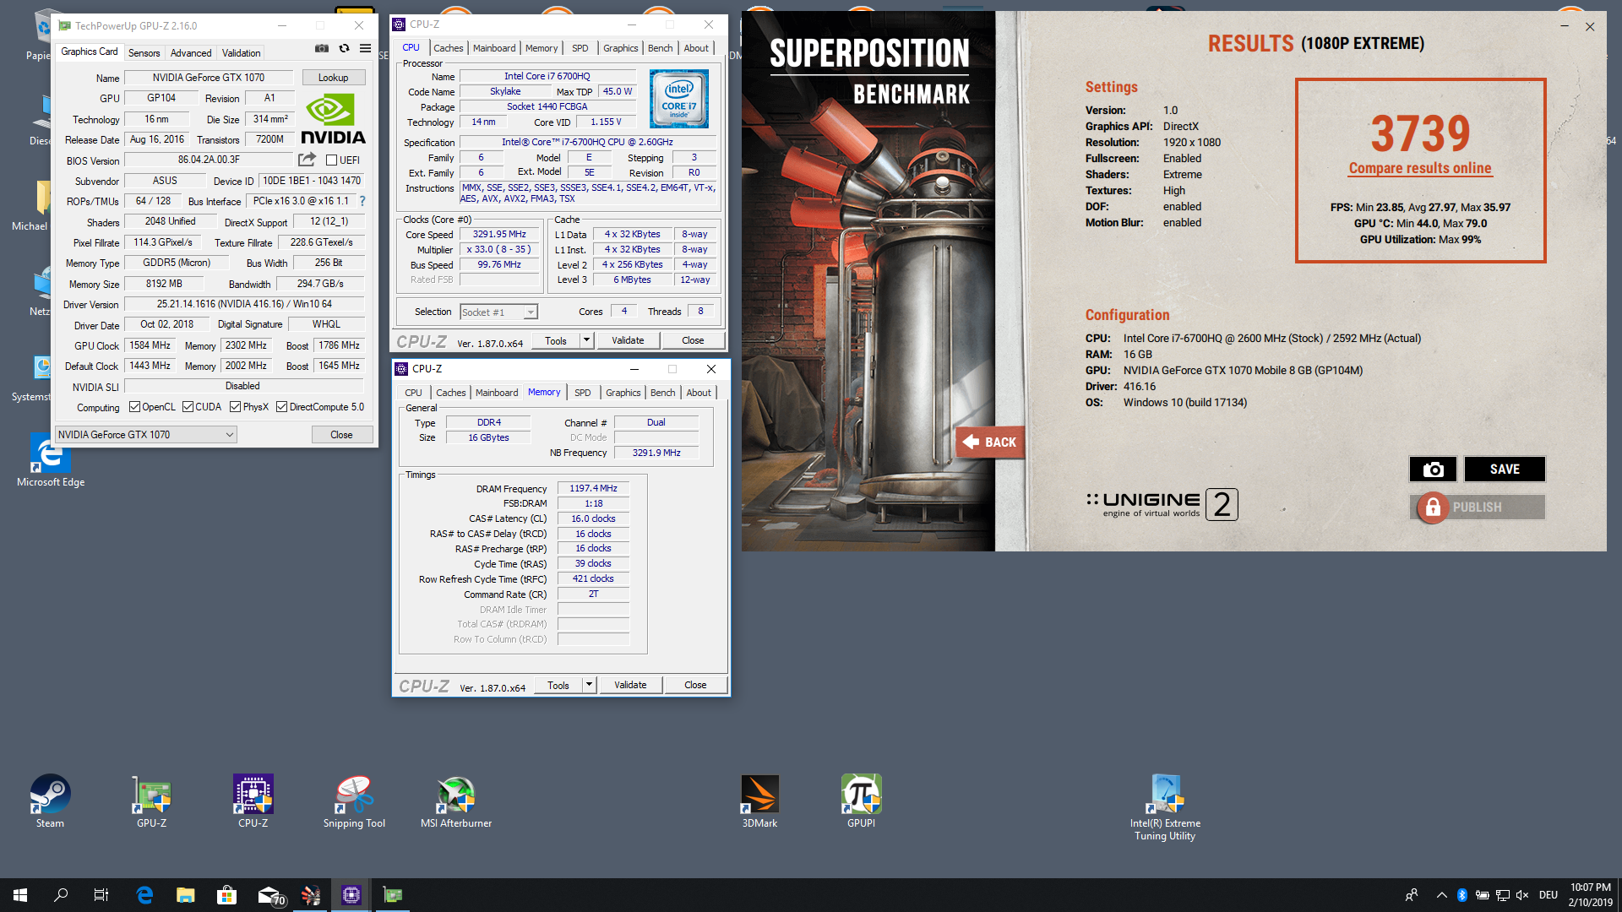Open Steam desktop shortcut

pyautogui.click(x=50, y=802)
